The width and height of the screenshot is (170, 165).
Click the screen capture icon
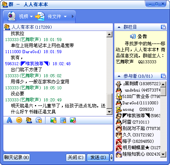click(63, 120)
